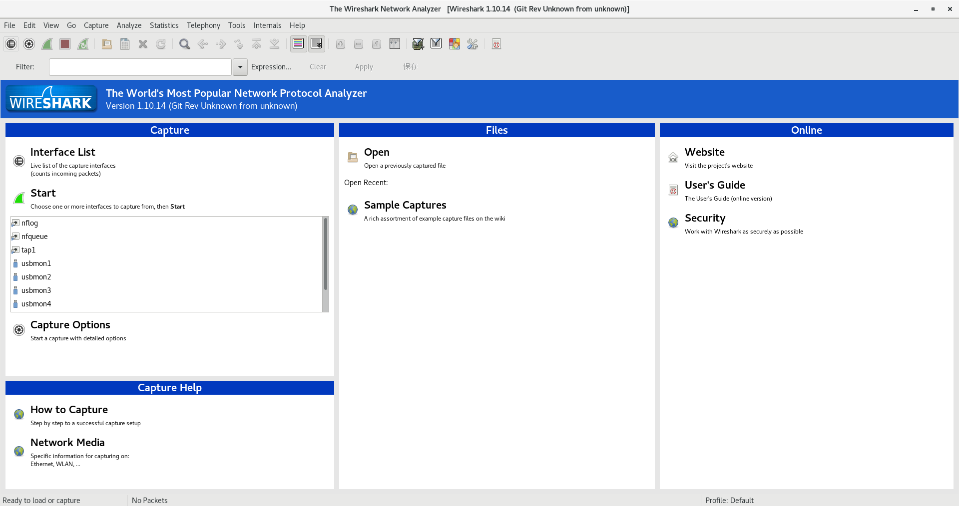Screen dimensions: 959x506
Task: Open the Go menu
Action: pyautogui.click(x=71, y=25)
